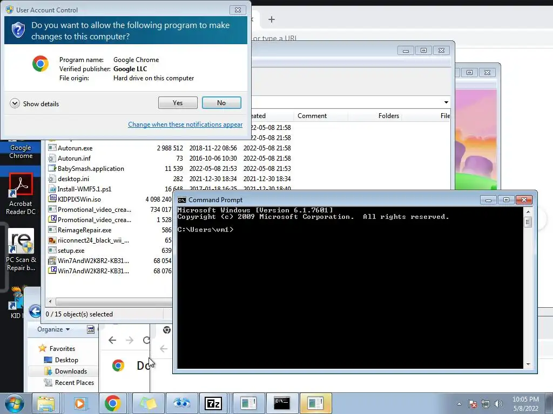Select riiconnect24_black_wii file
553x414 pixels.
coord(93,240)
